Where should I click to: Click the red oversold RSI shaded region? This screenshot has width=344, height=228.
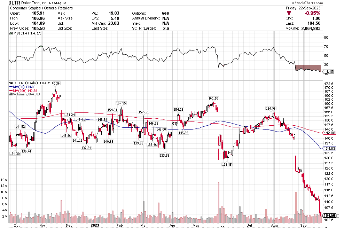coord(308,68)
